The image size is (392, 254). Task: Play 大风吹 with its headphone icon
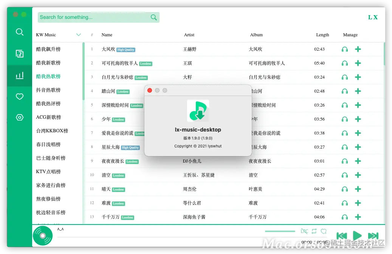coord(345,49)
